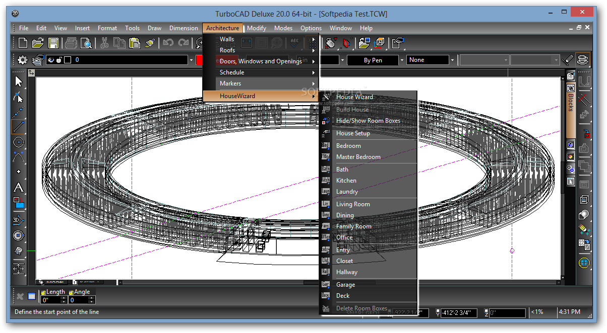Copy selection with the copy icon
This screenshot has height=333, width=607.
119,43
